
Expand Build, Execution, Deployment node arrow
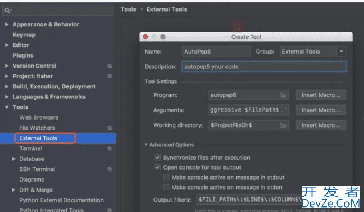pos(7,86)
